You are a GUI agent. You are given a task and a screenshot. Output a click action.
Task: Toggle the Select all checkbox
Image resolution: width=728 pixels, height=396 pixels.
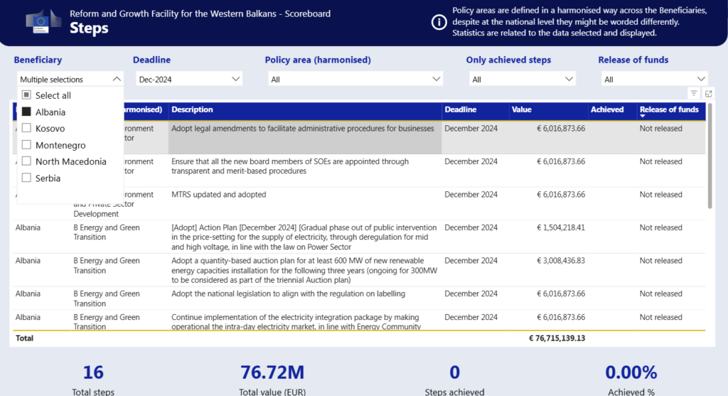coord(26,95)
